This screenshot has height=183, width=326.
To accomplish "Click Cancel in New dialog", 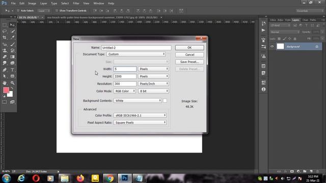I will 189,54.
